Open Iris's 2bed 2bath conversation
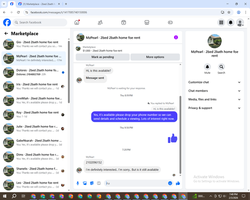 [33, 86]
